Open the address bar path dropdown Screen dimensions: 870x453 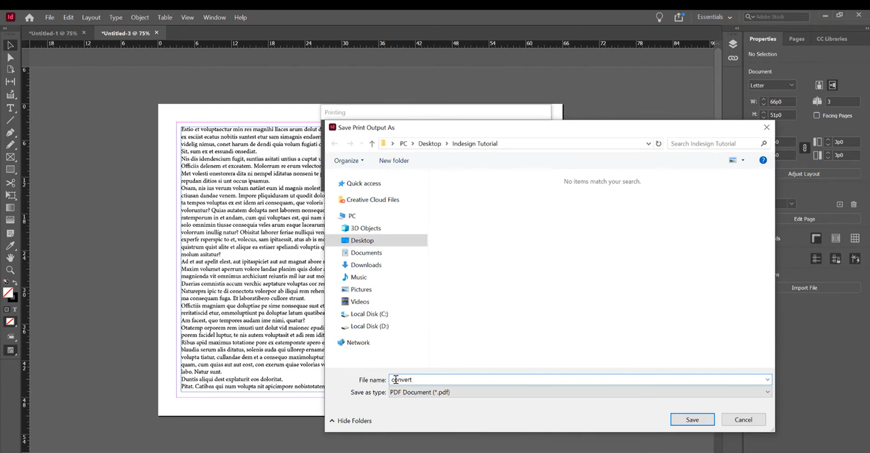(648, 143)
